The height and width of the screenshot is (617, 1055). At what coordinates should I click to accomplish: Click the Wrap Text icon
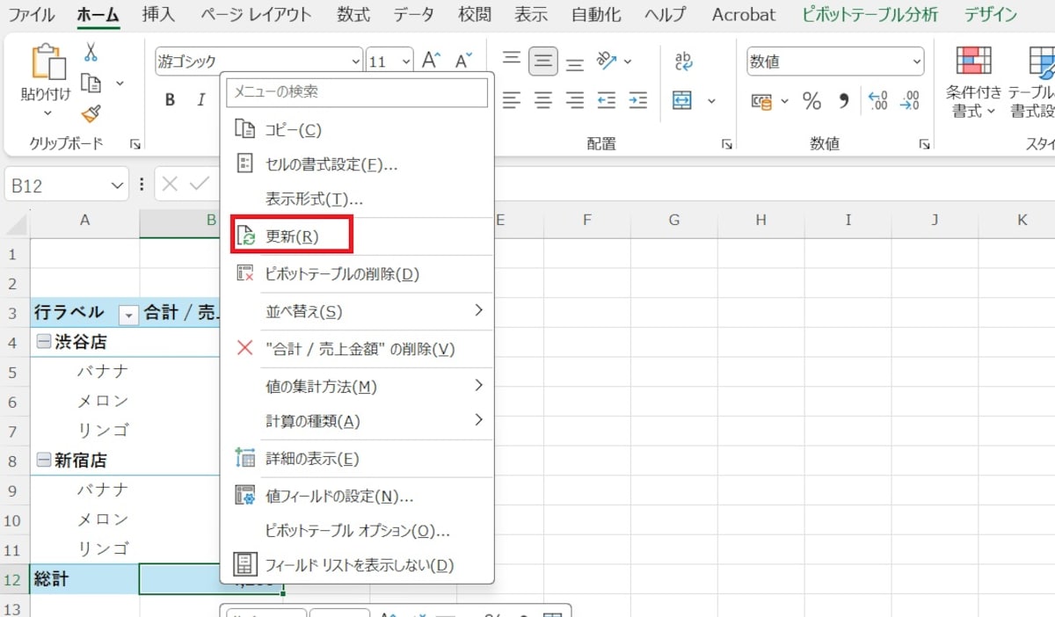(x=683, y=61)
